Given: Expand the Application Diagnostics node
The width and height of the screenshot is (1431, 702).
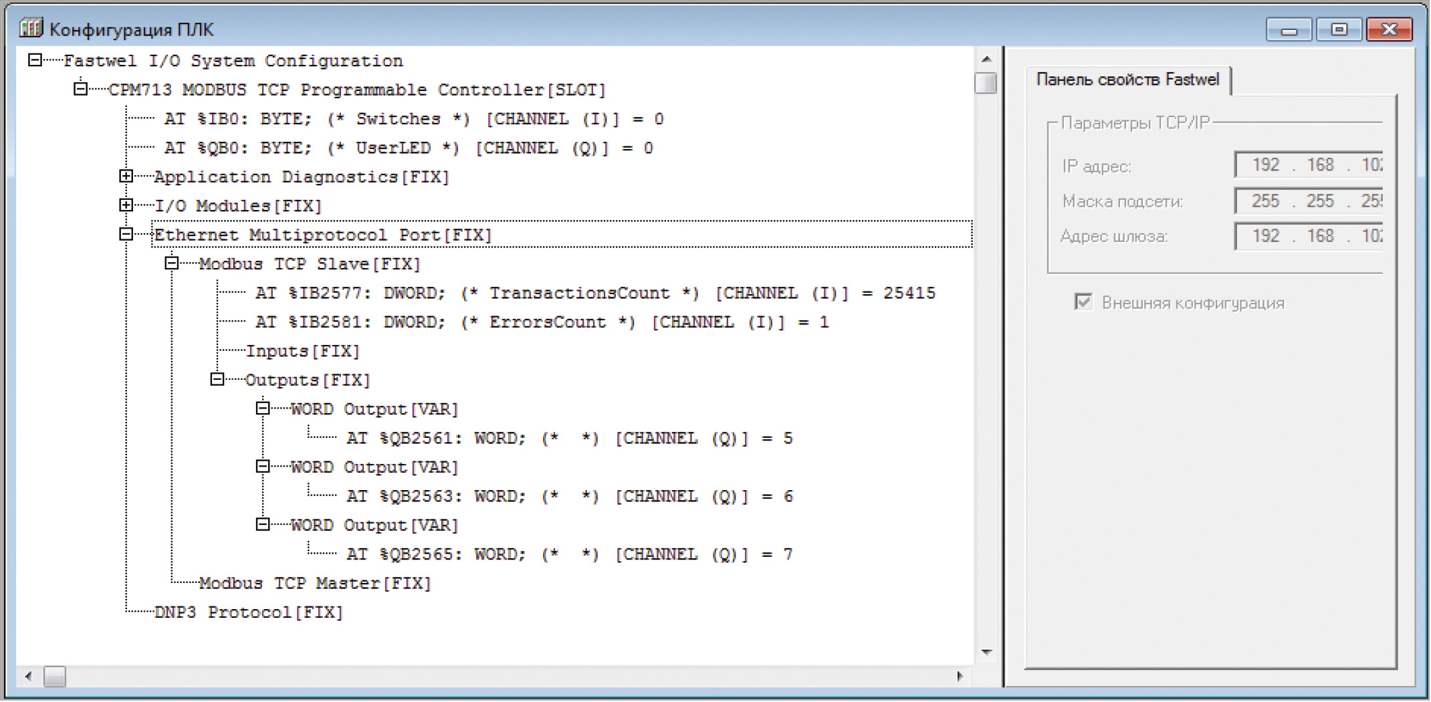Looking at the screenshot, I should (x=126, y=177).
